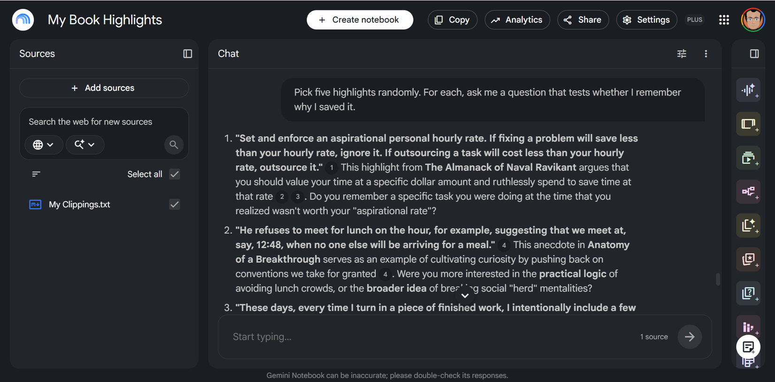The height and width of the screenshot is (382, 775).
Task: Click the notes floating button
Action: point(748,347)
